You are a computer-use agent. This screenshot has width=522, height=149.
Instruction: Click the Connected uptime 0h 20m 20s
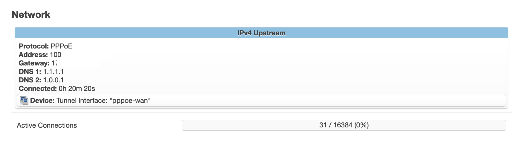point(77,89)
